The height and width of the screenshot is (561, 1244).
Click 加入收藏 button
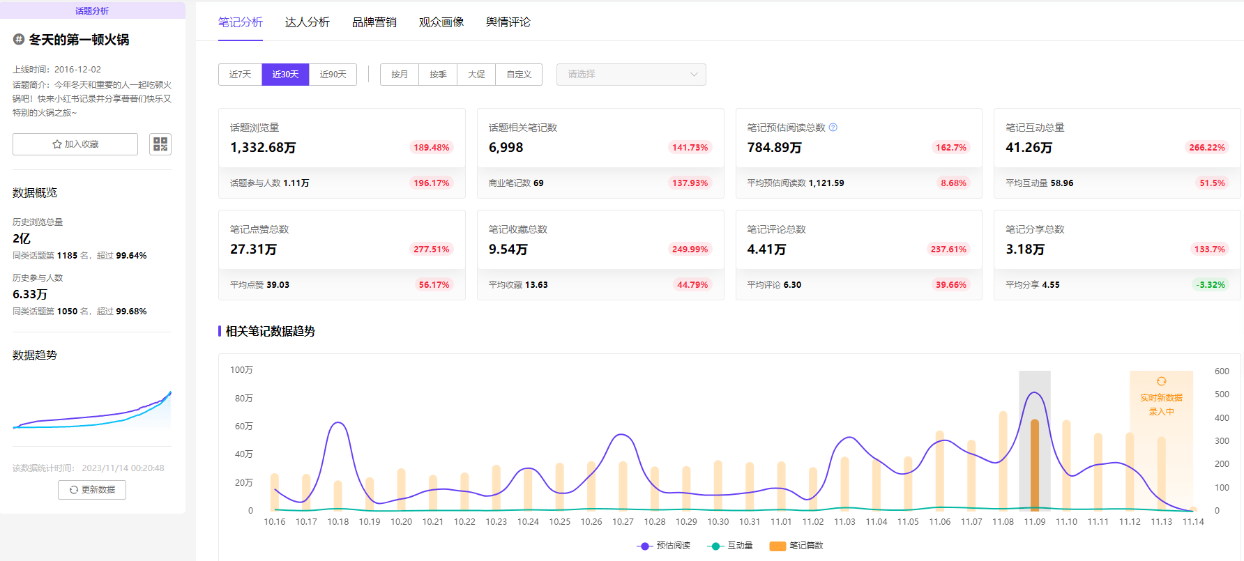click(75, 144)
